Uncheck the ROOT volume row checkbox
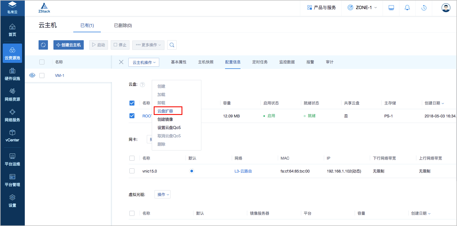The width and height of the screenshot is (457, 226). click(132, 116)
